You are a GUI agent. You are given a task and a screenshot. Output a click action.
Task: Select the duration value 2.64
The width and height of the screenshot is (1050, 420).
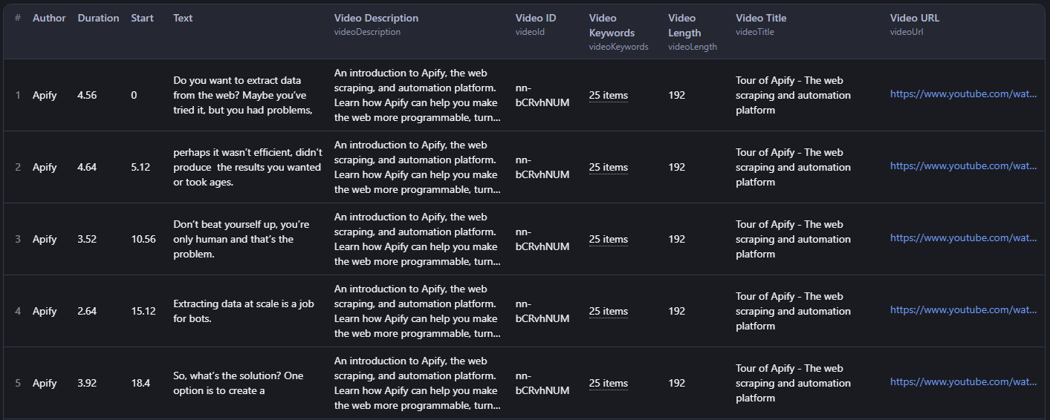pyautogui.click(x=87, y=311)
